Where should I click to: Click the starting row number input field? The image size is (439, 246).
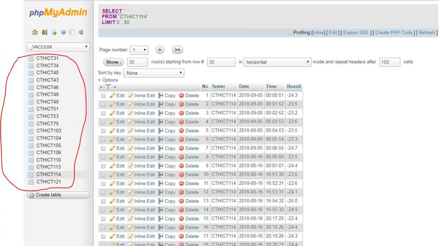point(221,62)
